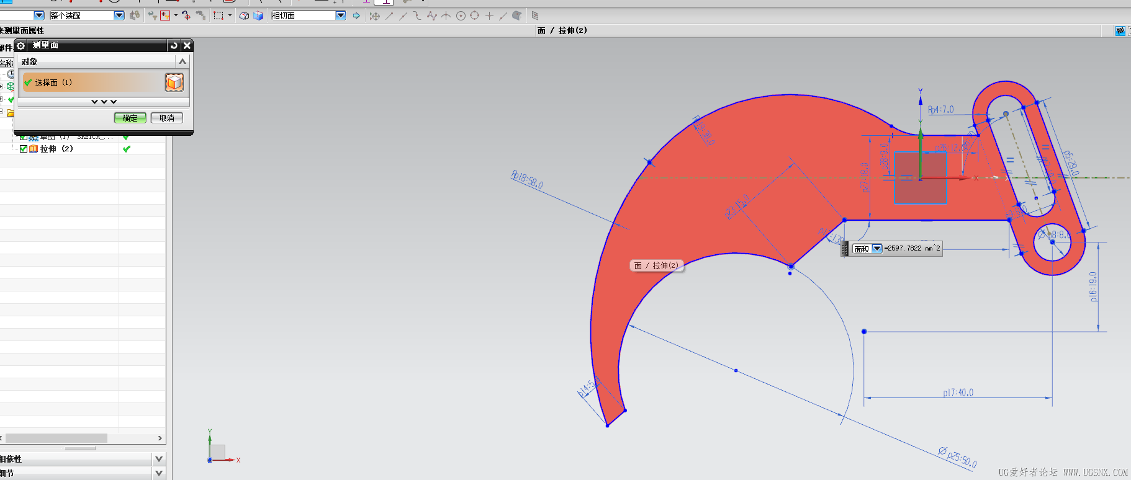The height and width of the screenshot is (480, 1131).
Task: Expand more options with triple chevrons
Action: pyautogui.click(x=104, y=102)
